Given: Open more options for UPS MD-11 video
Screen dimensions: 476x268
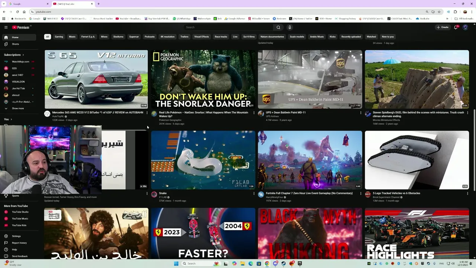Looking at the screenshot, I should 361,112.
